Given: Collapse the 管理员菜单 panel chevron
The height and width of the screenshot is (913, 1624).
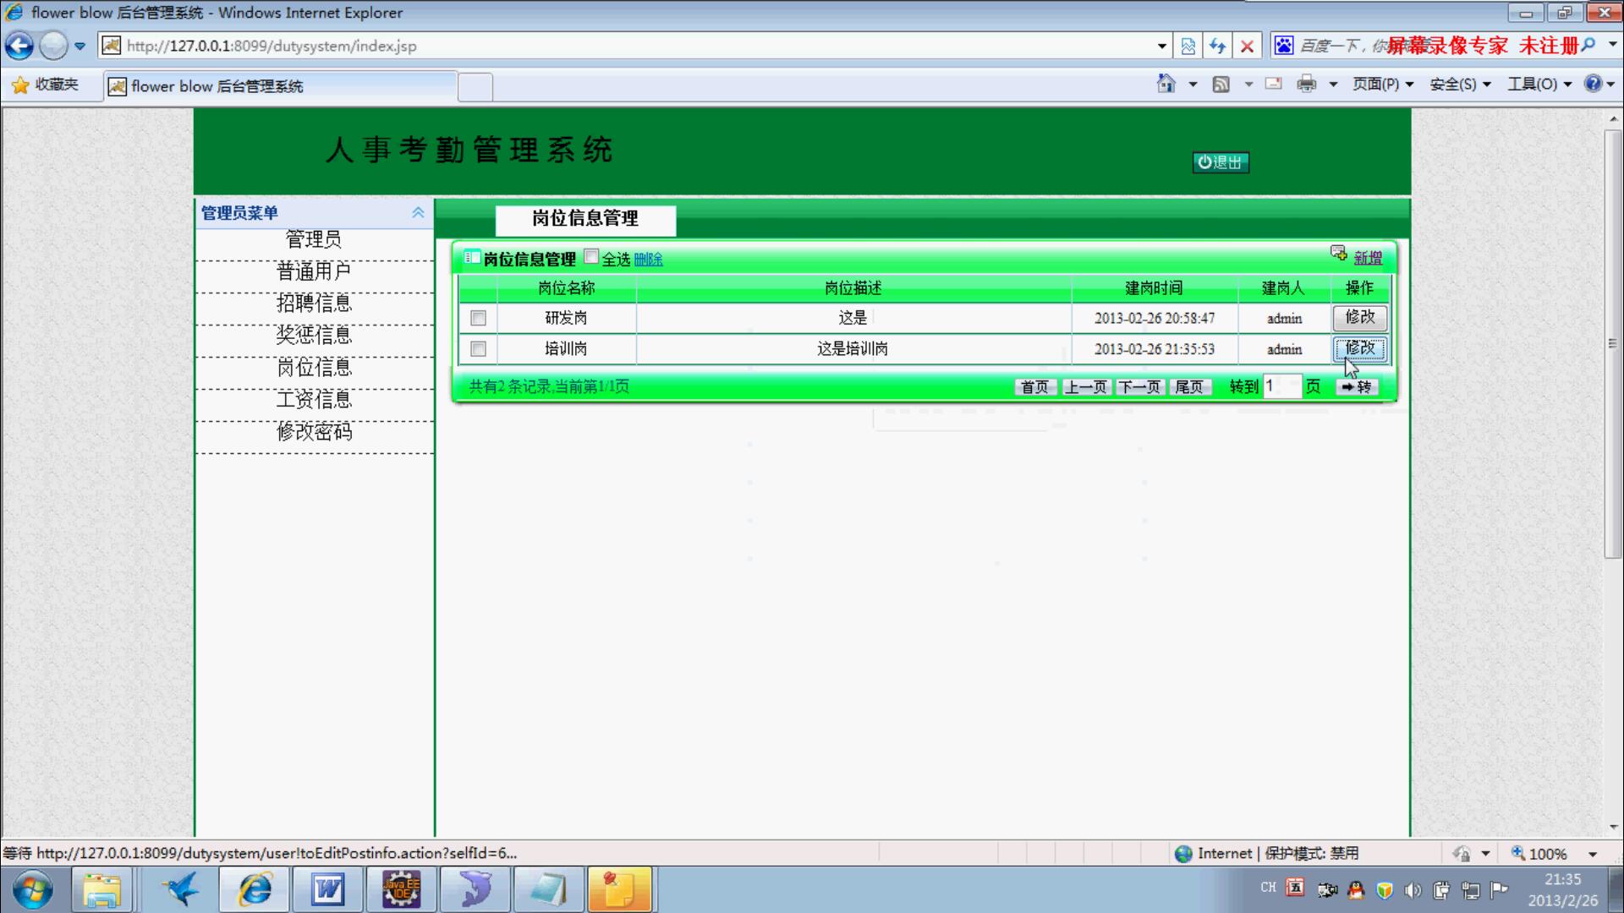Looking at the screenshot, I should (418, 213).
